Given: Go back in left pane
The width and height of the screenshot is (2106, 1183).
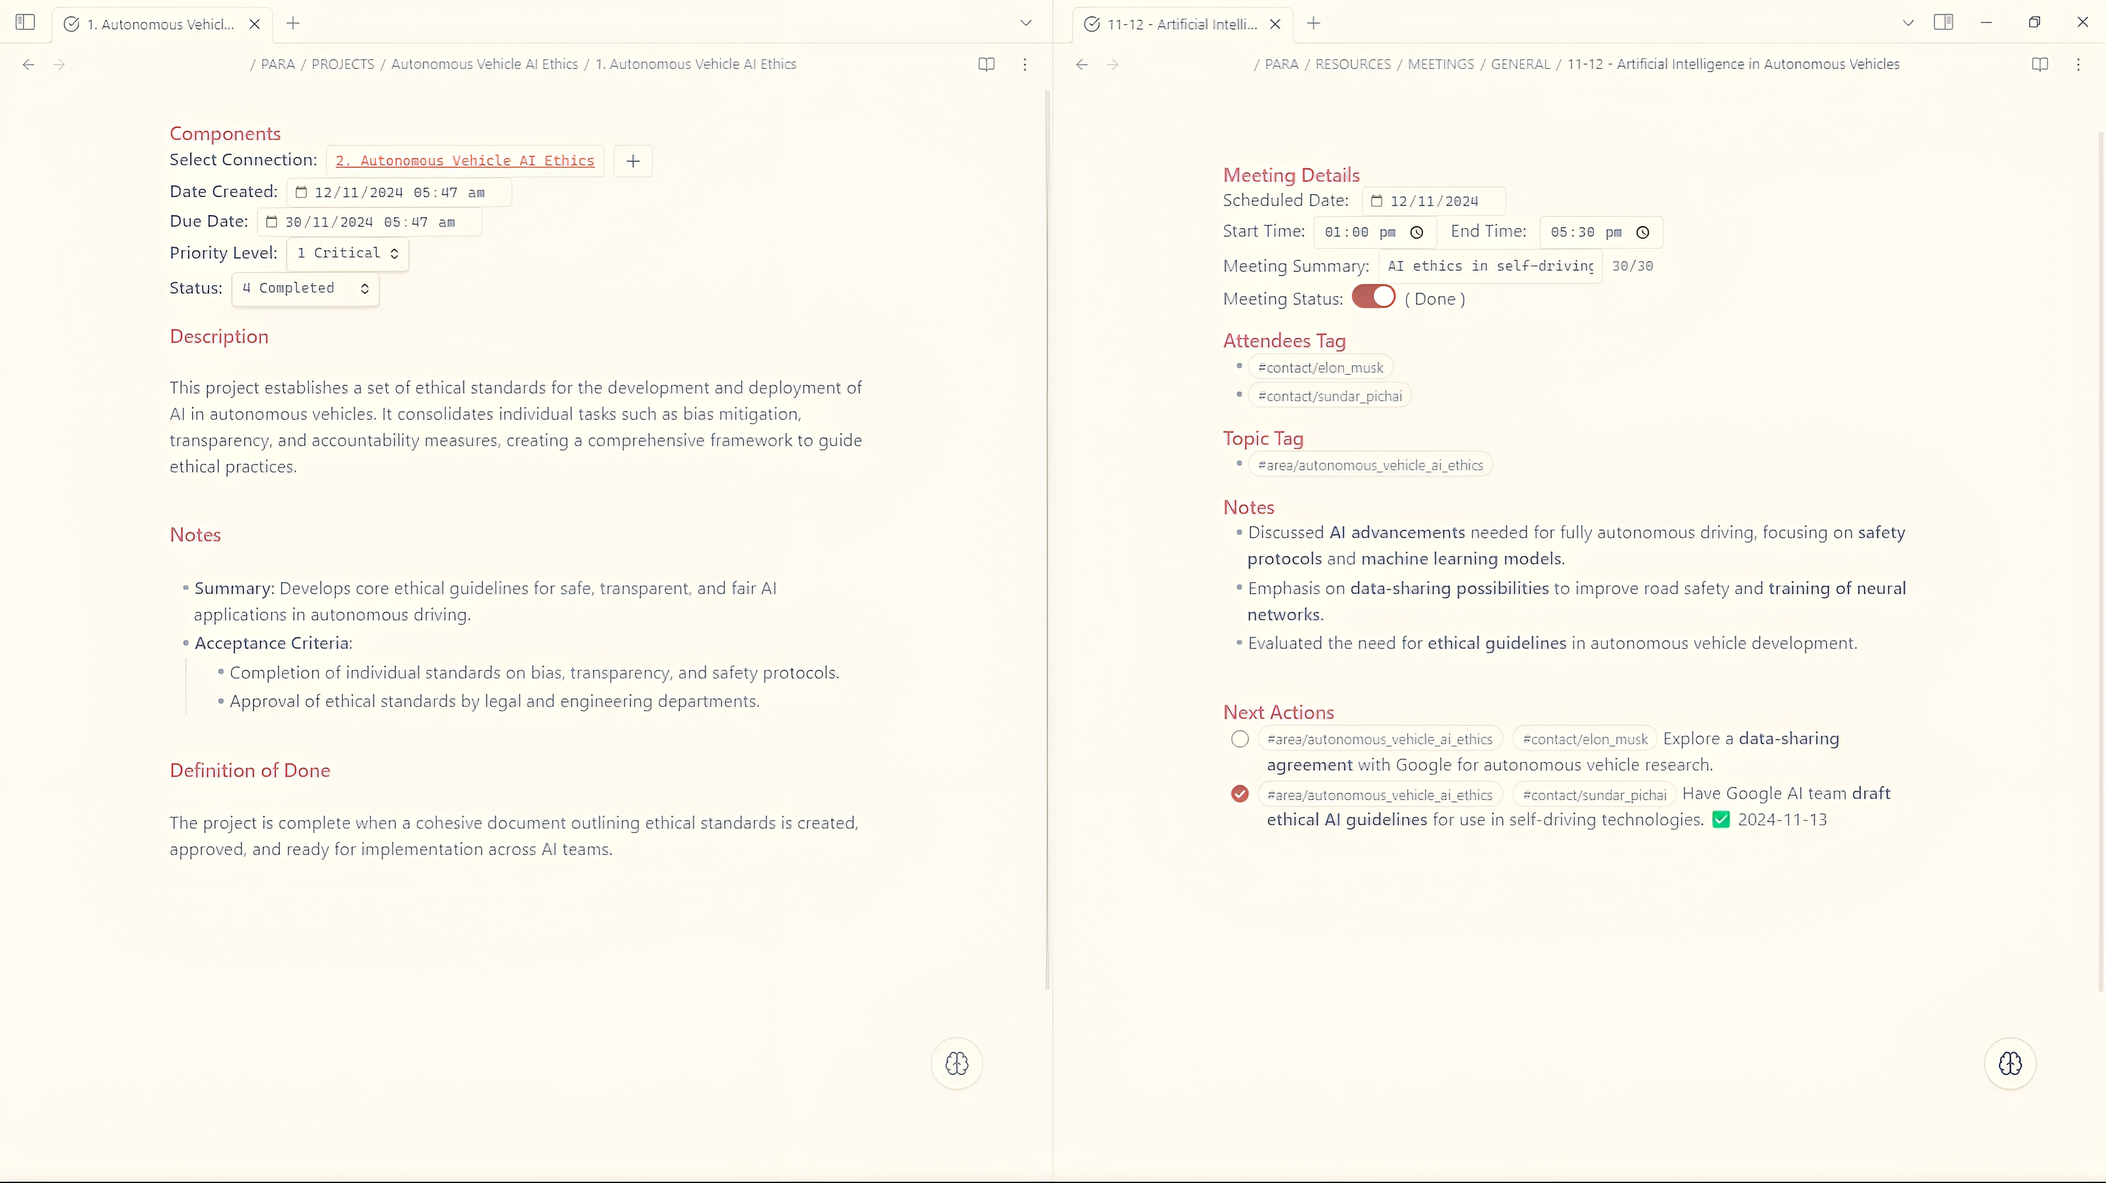Looking at the screenshot, I should coord(29,64).
